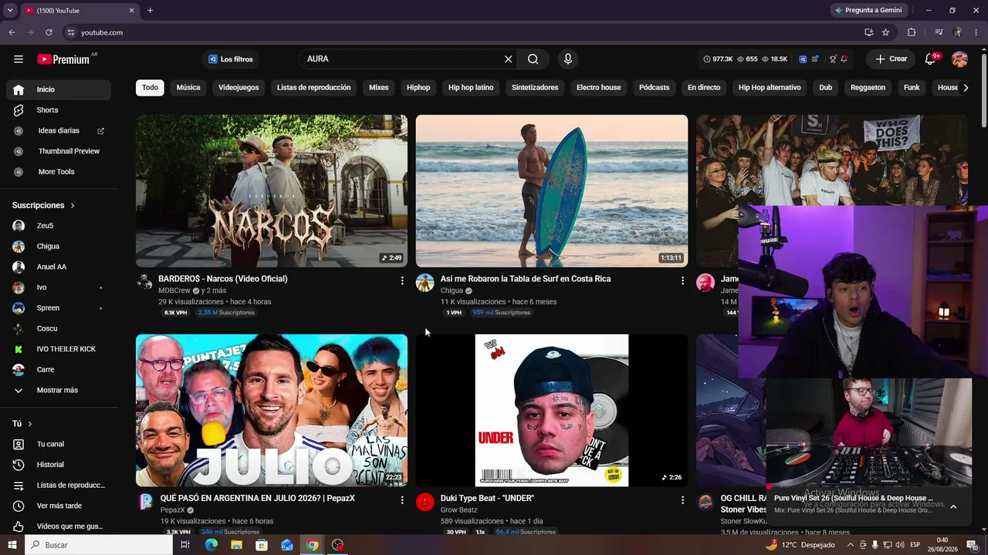
Task: Click the trophy icon in the extension stats bar
Action: pyautogui.click(x=833, y=59)
